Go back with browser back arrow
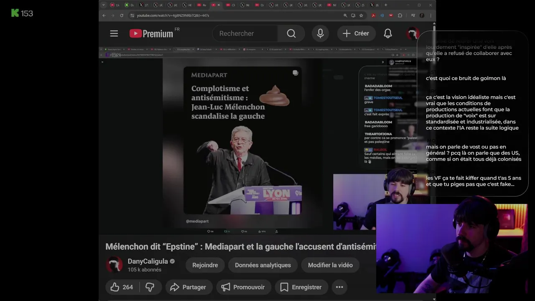 [x=104, y=15]
